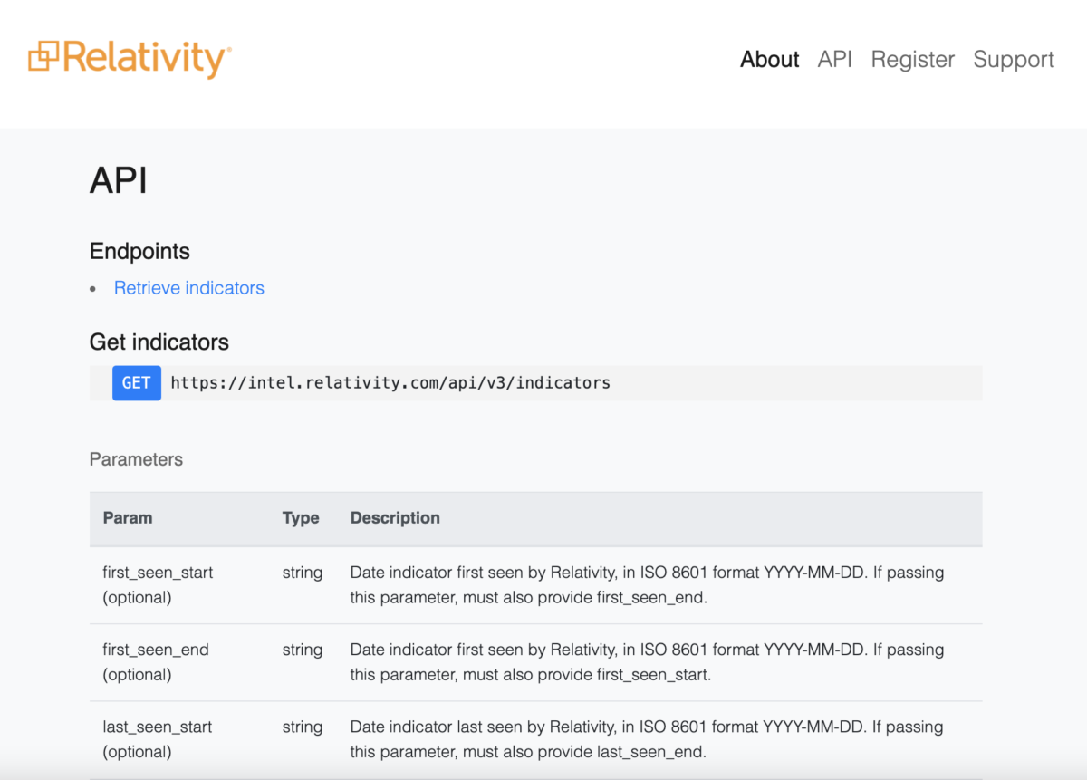The height and width of the screenshot is (780, 1087).
Task: Click the Parameters label
Action: click(x=136, y=459)
